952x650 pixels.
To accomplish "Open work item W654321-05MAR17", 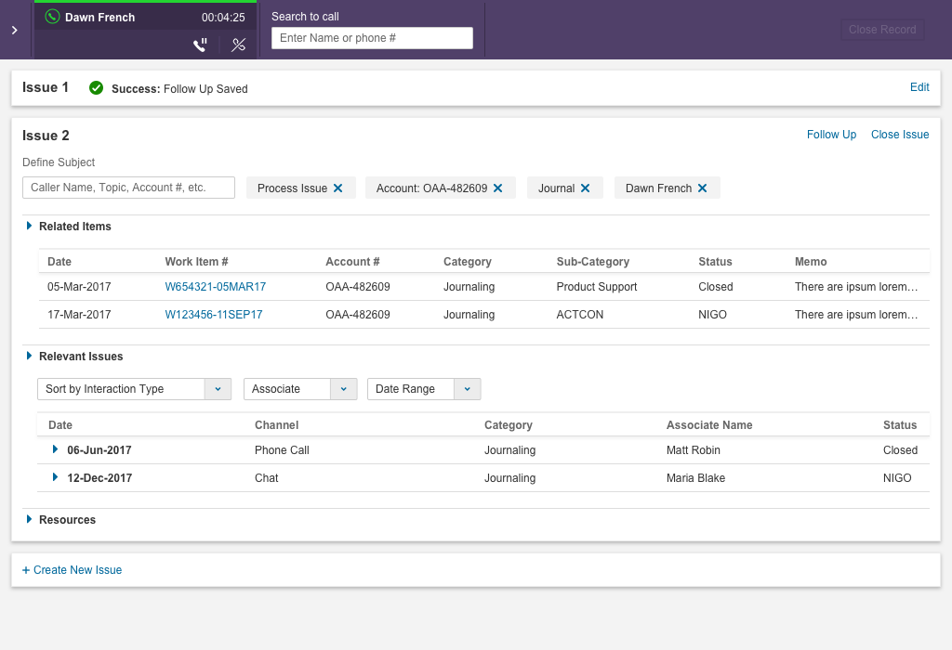I will tap(216, 287).
